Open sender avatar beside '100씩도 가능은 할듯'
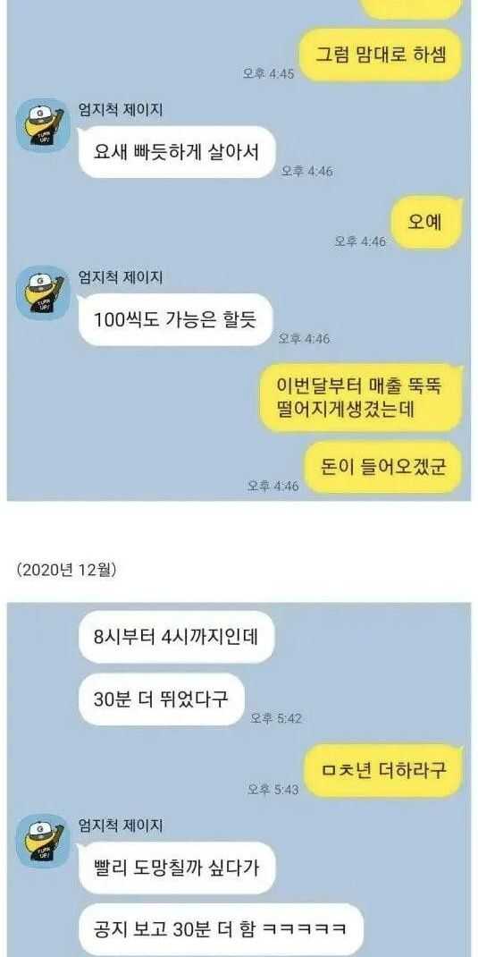 point(42,293)
